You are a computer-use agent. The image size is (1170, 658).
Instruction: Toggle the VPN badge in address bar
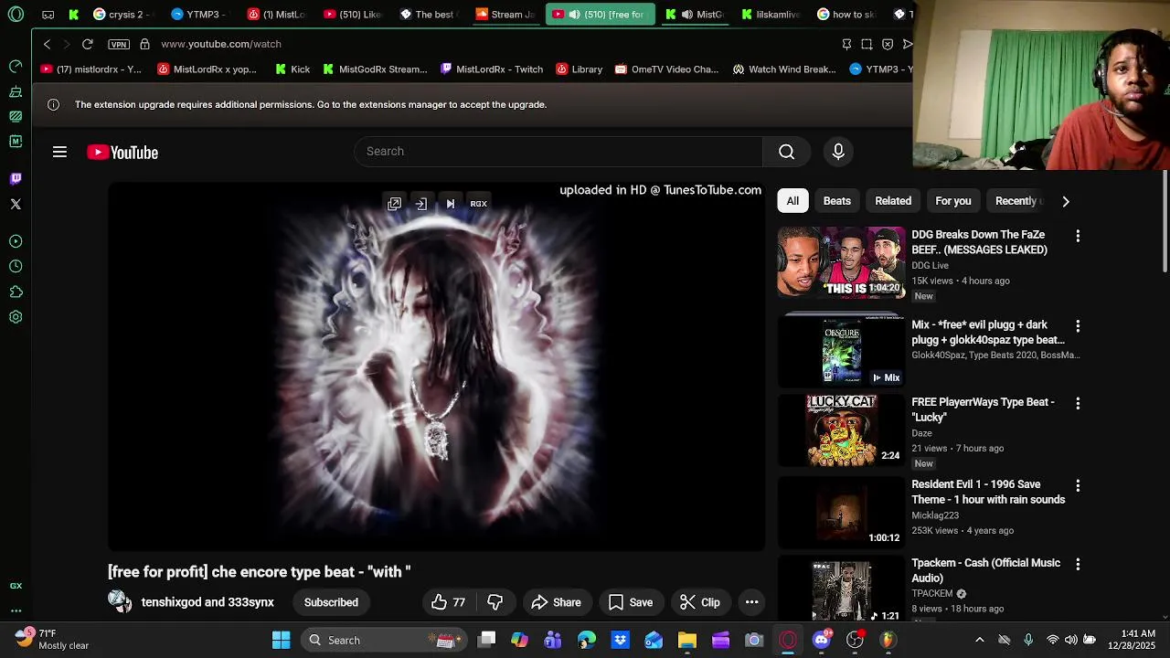point(119,44)
